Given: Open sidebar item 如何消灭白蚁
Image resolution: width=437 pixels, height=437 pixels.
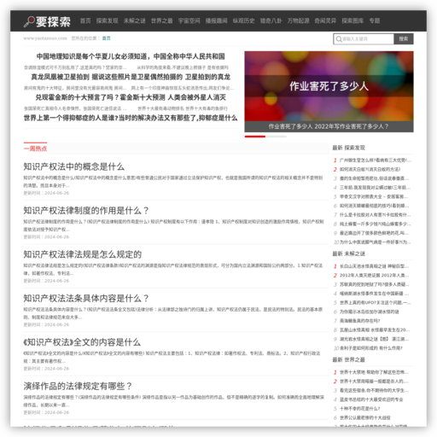Looking at the screenshot, I should [x=370, y=169].
